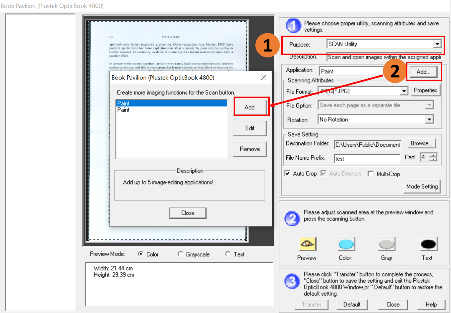Select Text preview mode radio button
The image size is (451, 313).
tap(228, 254)
